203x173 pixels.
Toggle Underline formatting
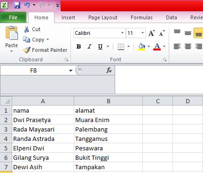coord(100,47)
